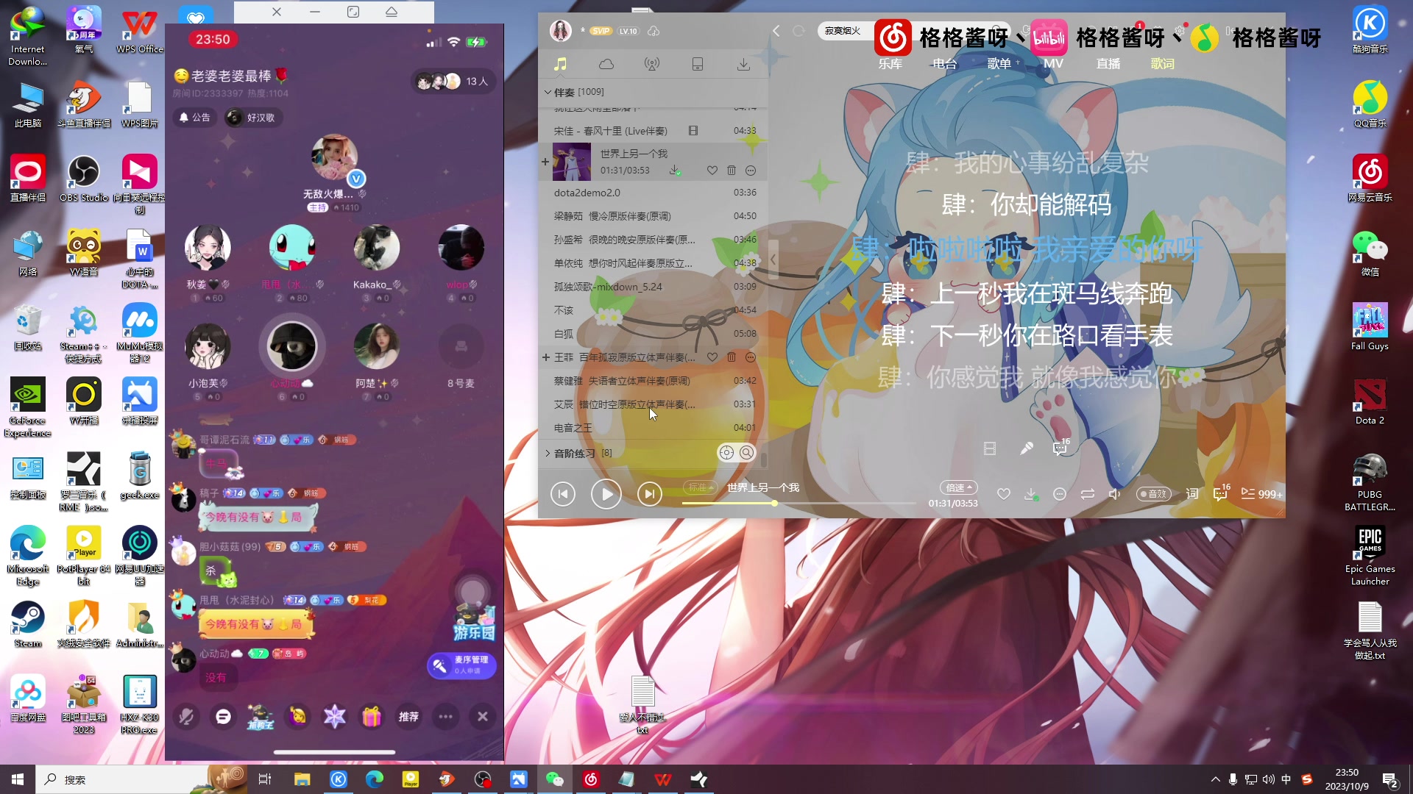Open host 无敌火爆 avatar

(335, 158)
